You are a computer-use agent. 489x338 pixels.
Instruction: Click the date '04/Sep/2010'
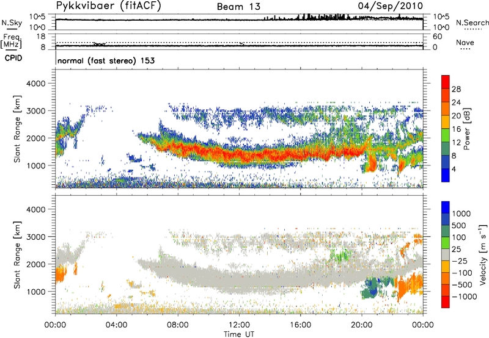pyautogui.click(x=390, y=6)
